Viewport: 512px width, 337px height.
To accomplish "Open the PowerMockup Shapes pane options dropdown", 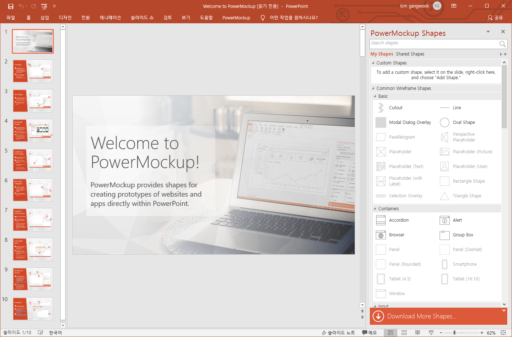I will click(488, 32).
